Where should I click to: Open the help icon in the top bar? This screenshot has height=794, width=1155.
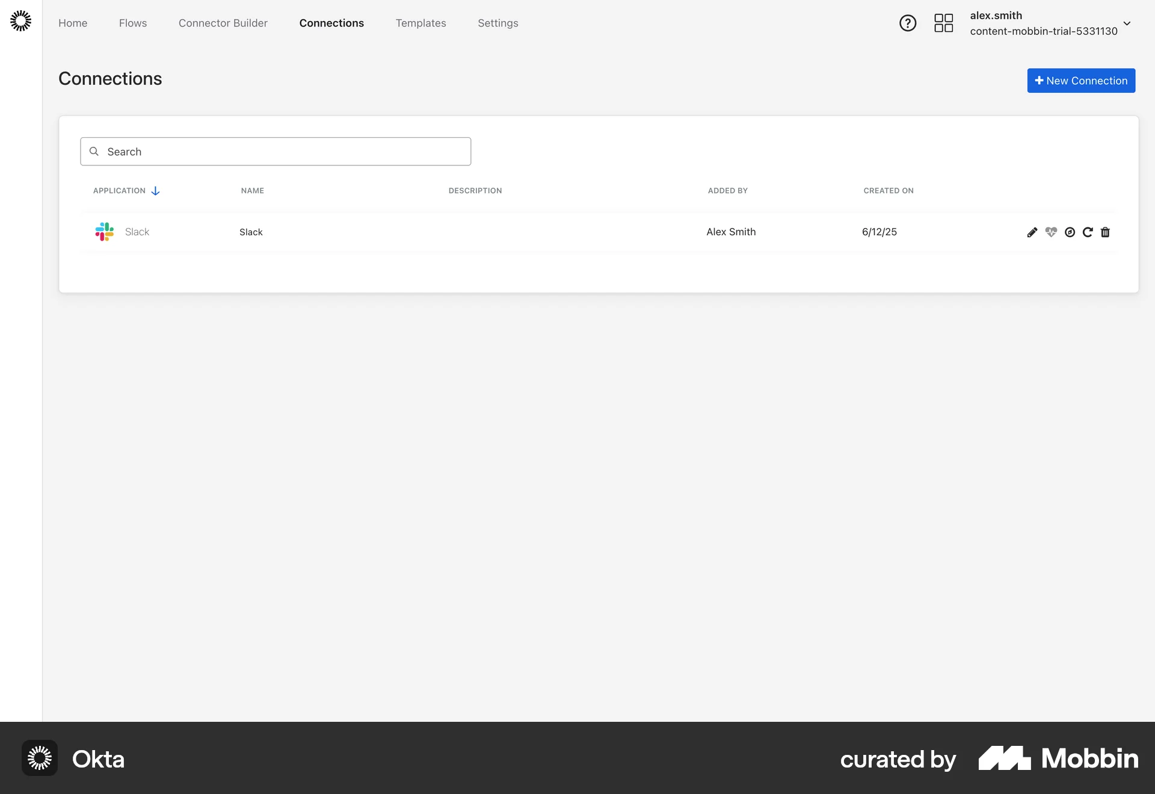point(908,23)
